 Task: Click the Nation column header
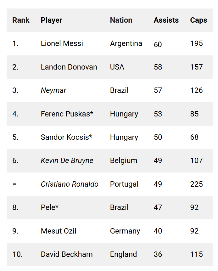pyautogui.click(x=121, y=20)
